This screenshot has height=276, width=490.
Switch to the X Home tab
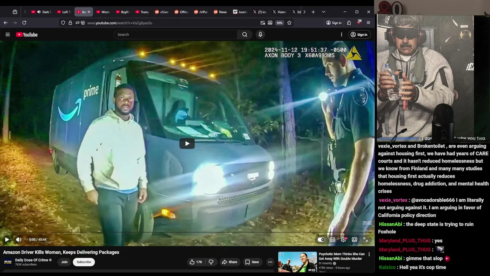pos(279,12)
